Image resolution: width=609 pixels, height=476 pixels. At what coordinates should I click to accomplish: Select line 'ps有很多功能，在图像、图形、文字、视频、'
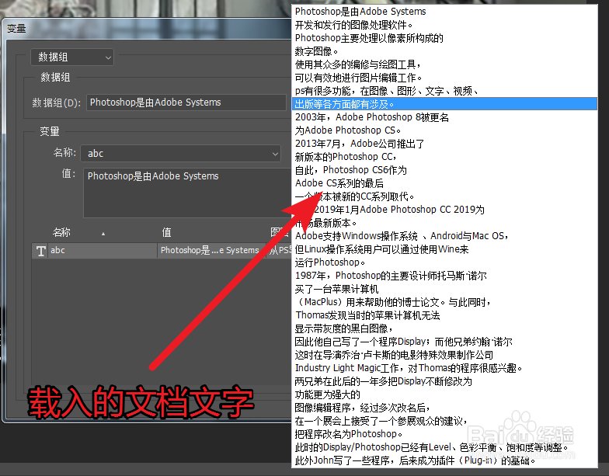pyautogui.click(x=444, y=90)
